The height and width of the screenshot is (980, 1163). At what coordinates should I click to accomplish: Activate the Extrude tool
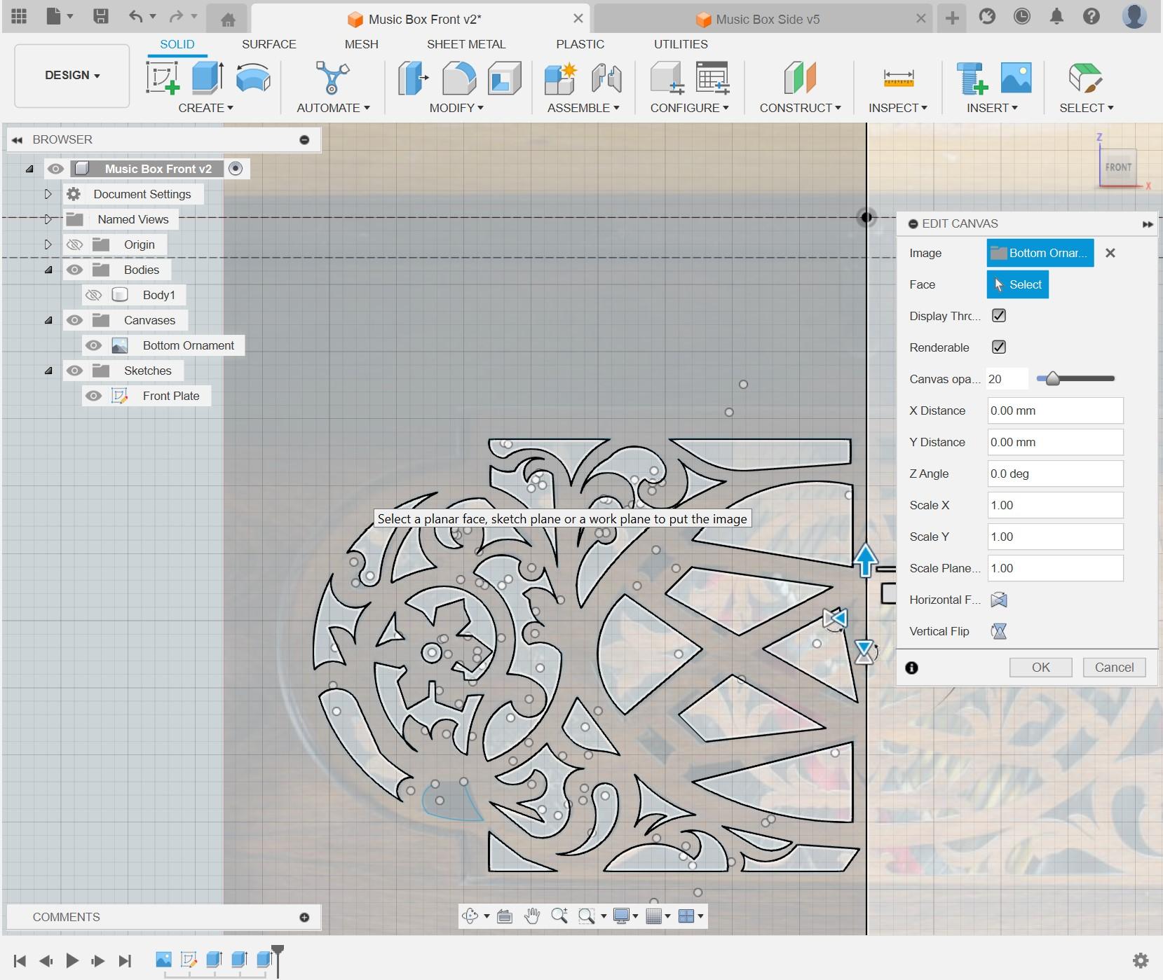[206, 78]
